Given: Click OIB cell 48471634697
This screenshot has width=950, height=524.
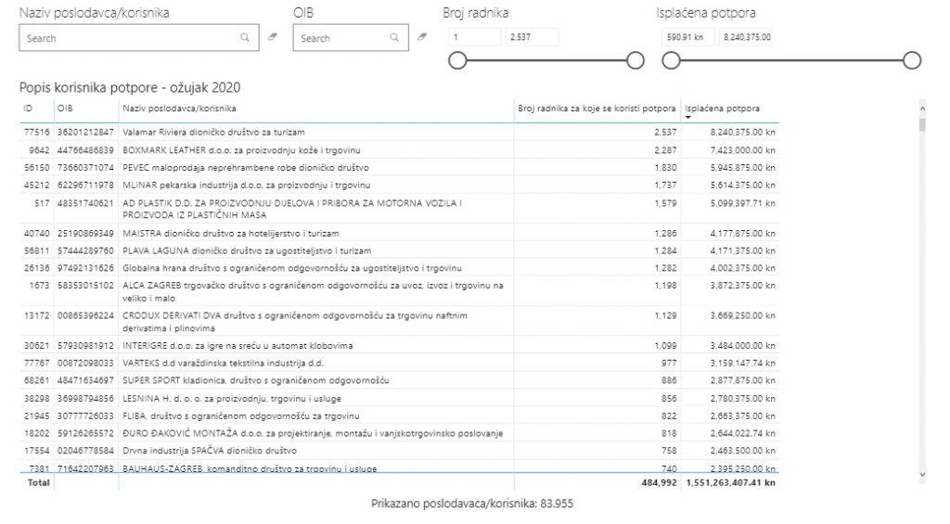Looking at the screenshot, I should click(85, 381).
